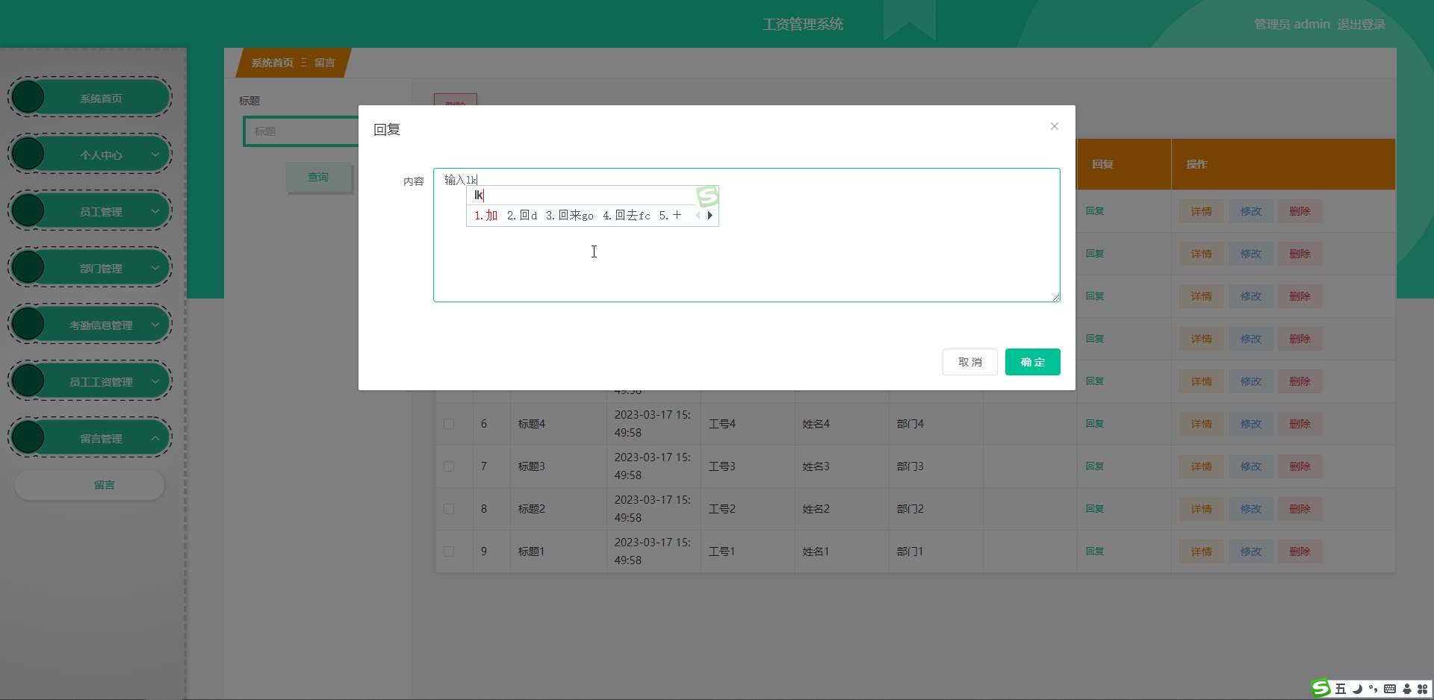Open 详情 for the 标题2 row
Viewport: 1434px width, 700px height.
[1202, 509]
